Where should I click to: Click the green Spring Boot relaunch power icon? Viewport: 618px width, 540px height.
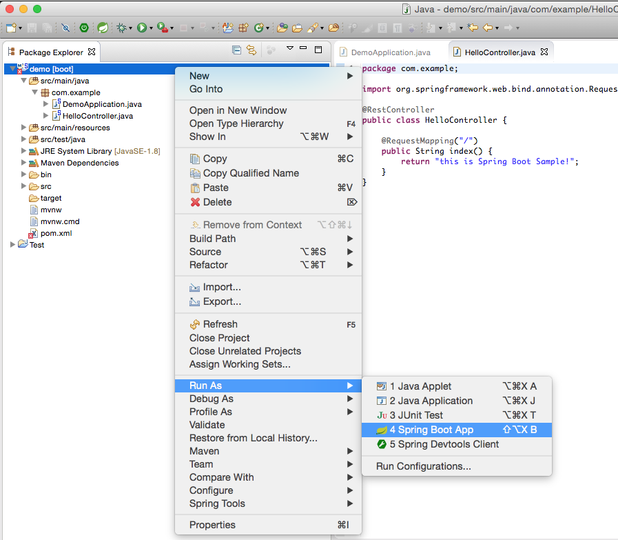pos(84,28)
